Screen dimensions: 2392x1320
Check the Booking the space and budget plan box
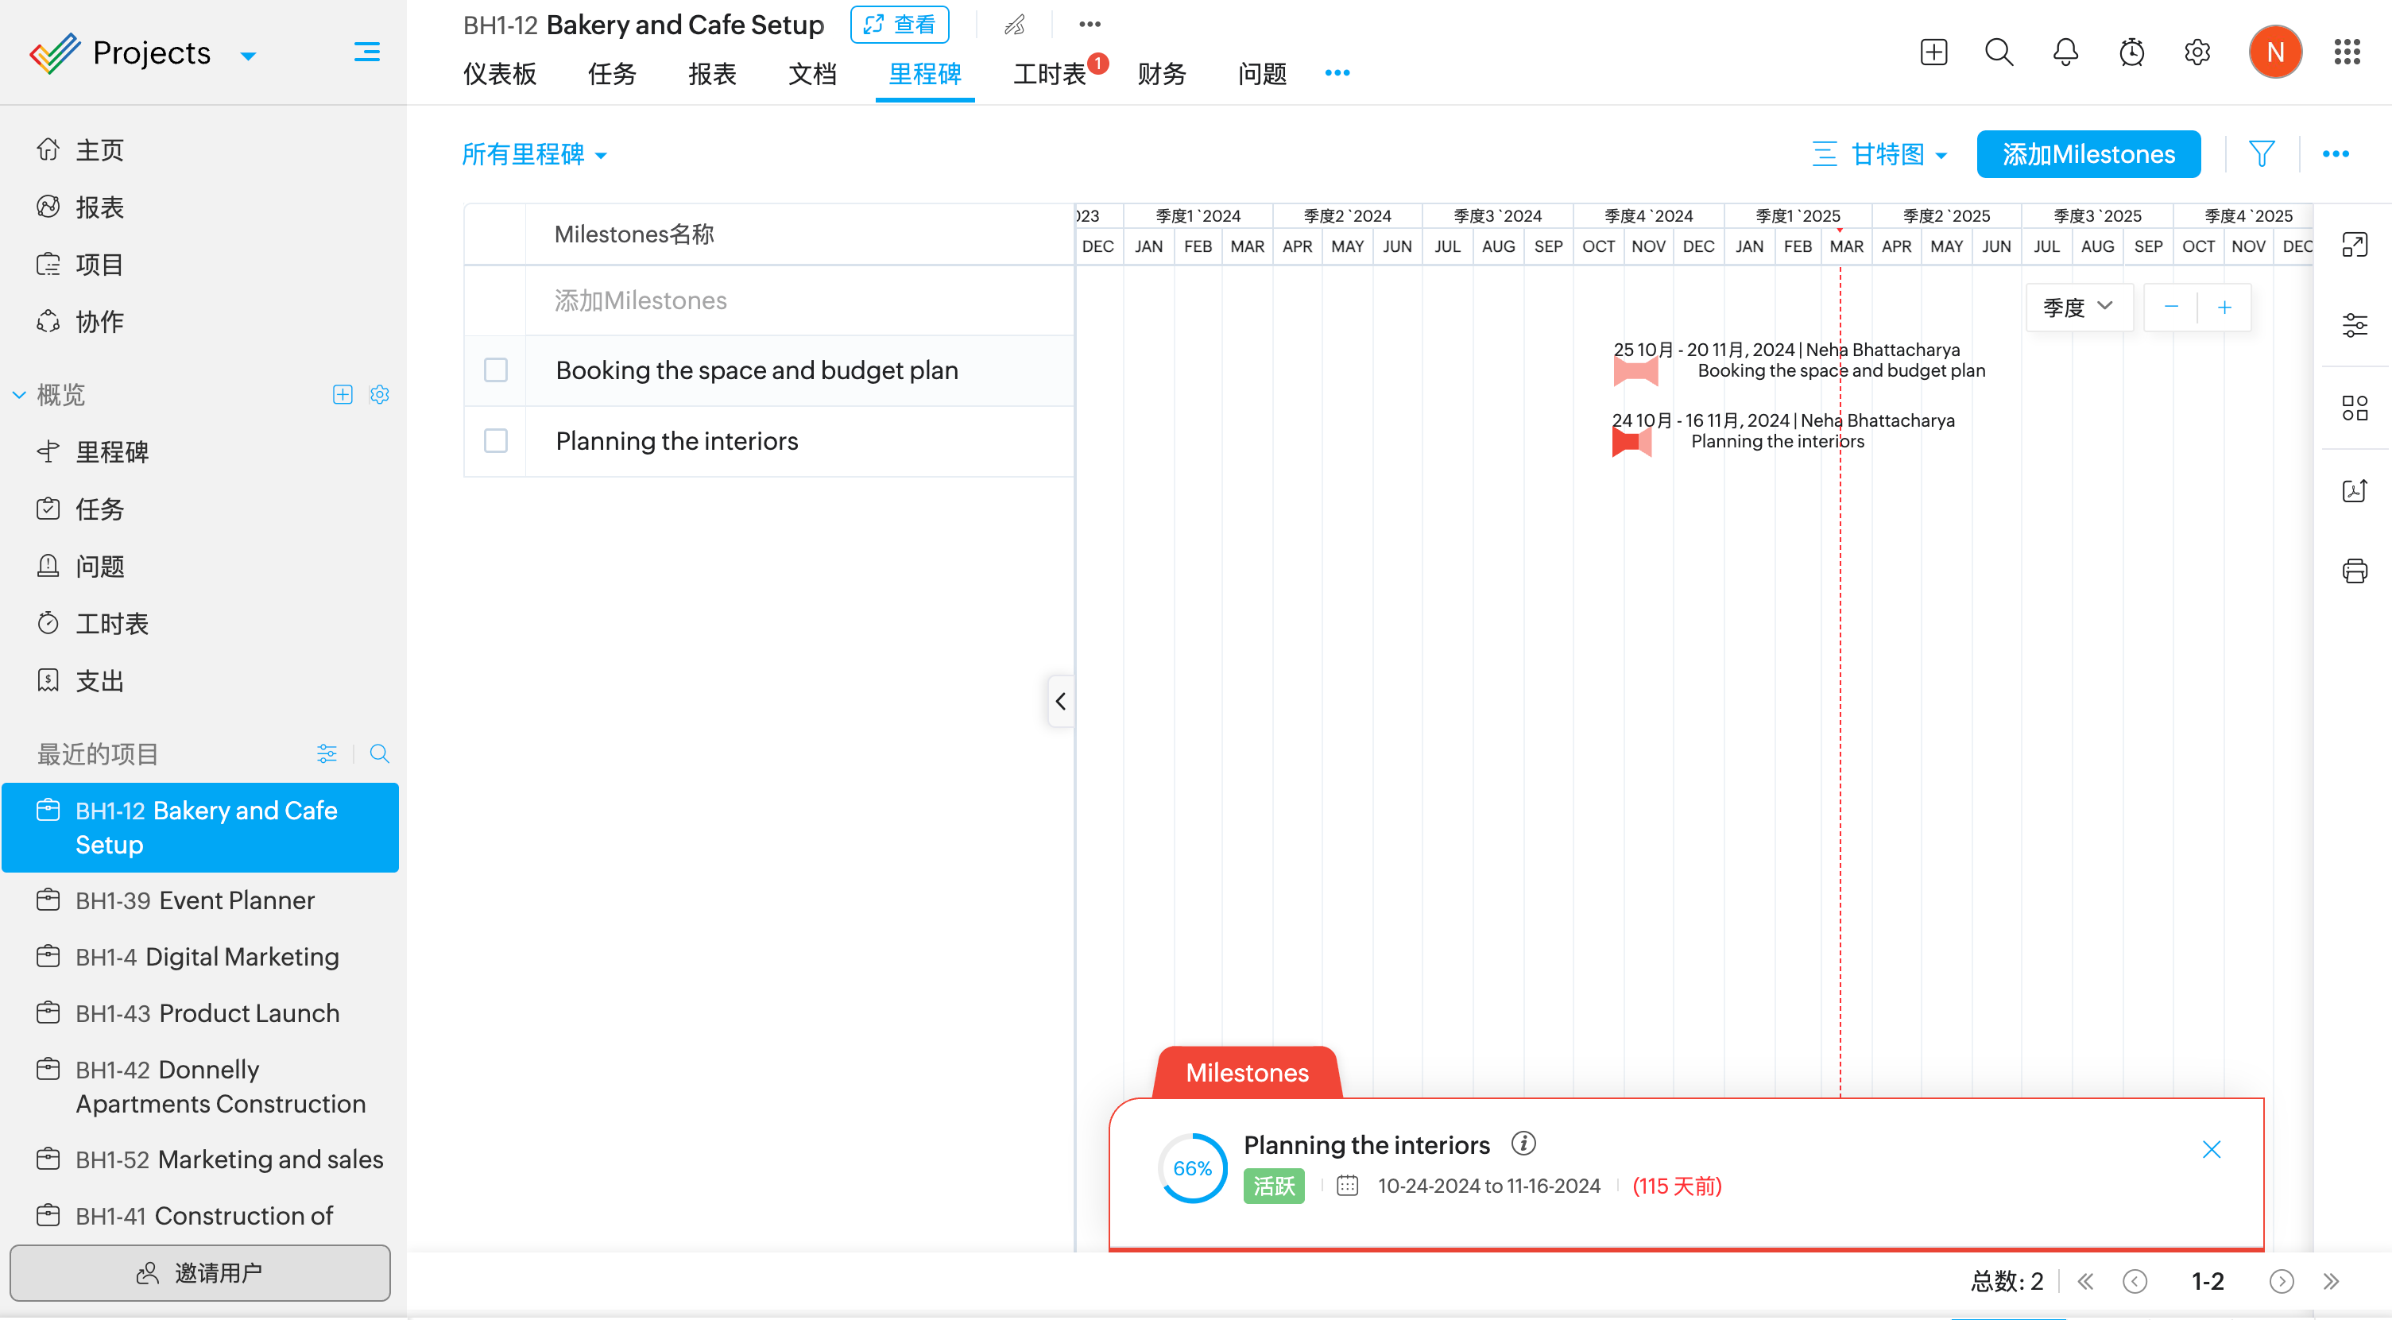click(x=496, y=370)
